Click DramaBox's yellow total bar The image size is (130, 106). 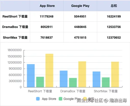(82, 74)
